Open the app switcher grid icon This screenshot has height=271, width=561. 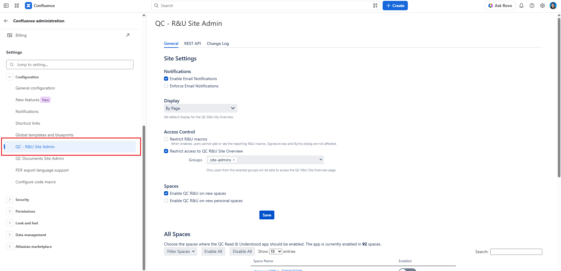pyautogui.click(x=17, y=6)
